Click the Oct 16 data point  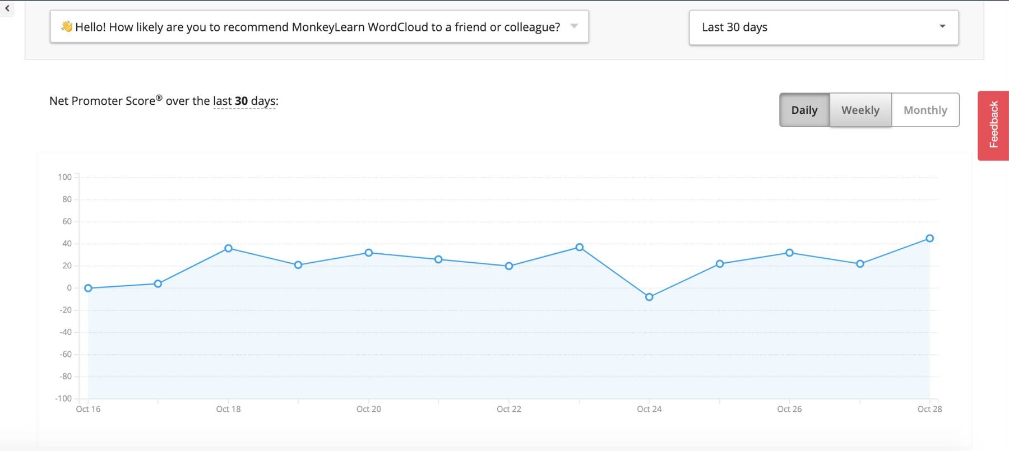point(88,288)
